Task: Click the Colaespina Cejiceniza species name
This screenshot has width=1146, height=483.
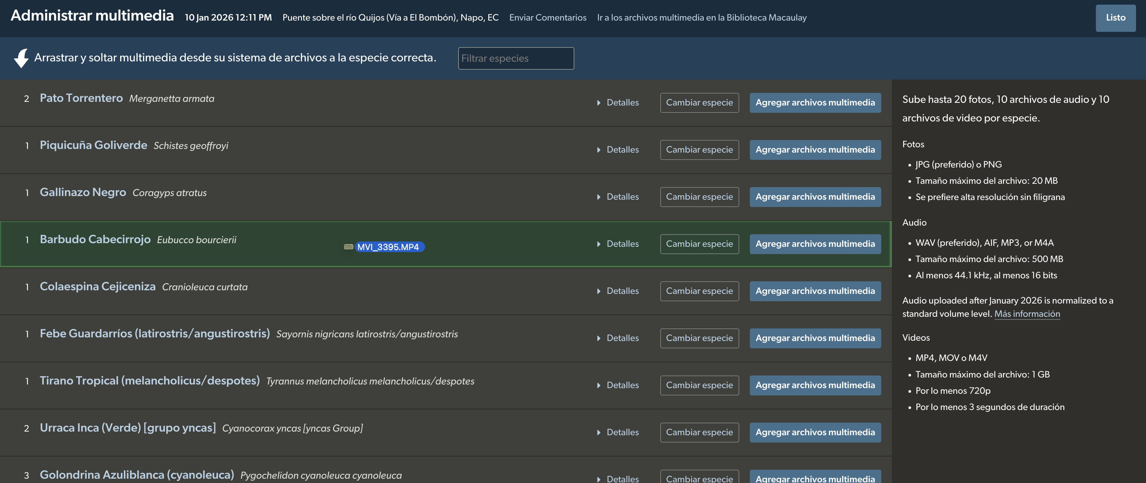Action: coord(98,286)
